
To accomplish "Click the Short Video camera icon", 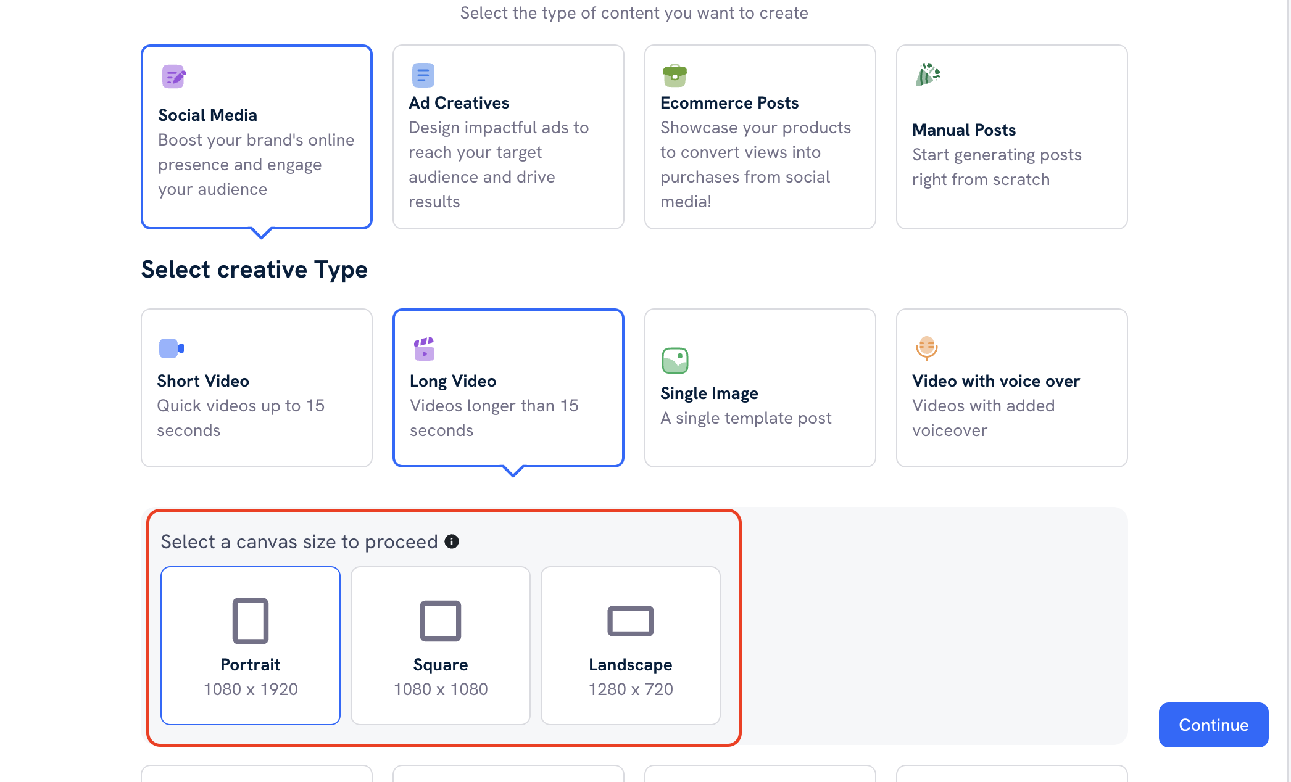I will click(171, 348).
